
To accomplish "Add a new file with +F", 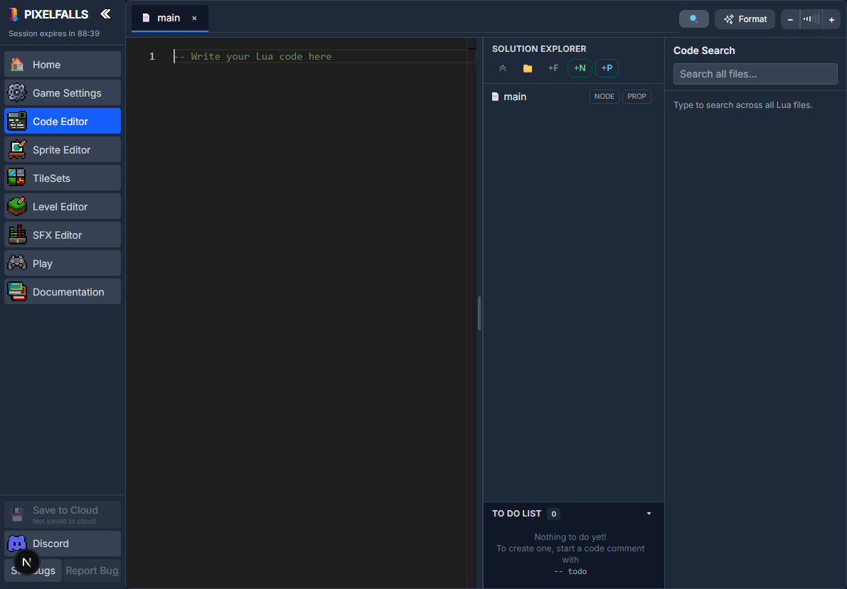I will pos(553,68).
